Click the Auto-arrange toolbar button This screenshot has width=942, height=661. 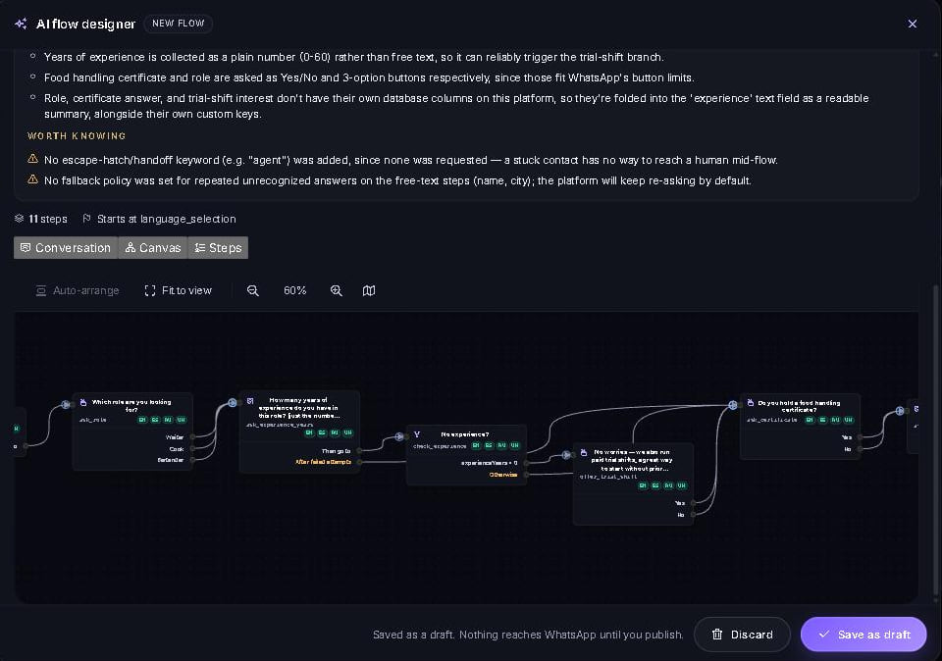[78, 290]
